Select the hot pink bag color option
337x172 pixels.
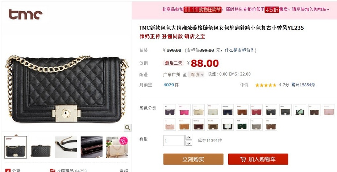tap(184, 110)
